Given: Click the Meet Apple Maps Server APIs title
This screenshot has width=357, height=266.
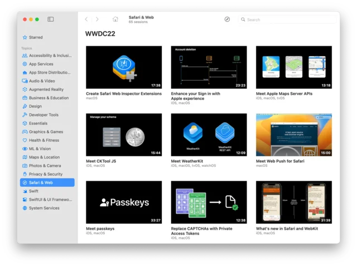Looking at the screenshot, I should coord(284,94).
